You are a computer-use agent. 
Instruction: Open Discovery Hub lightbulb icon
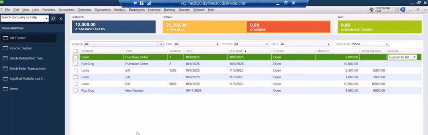[372, 9]
